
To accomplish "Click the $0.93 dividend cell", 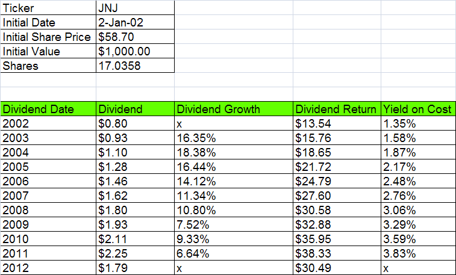I will (x=134, y=138).
